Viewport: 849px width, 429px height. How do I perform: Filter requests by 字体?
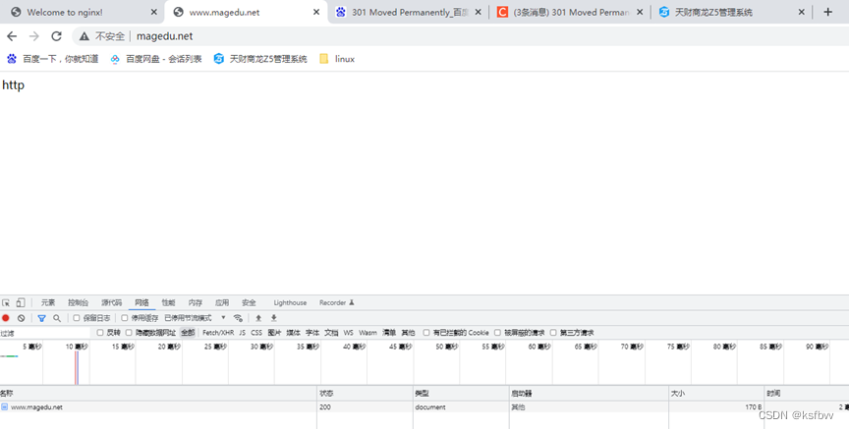click(312, 333)
